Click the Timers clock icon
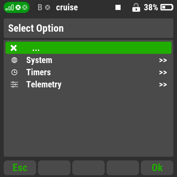This screenshot has width=177, height=177. 14,72
